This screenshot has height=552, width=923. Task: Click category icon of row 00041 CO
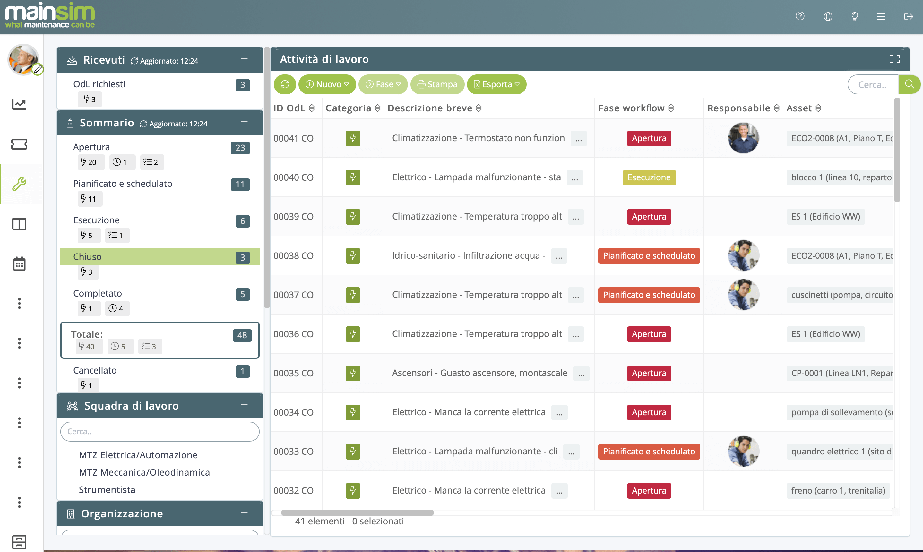[x=352, y=138]
